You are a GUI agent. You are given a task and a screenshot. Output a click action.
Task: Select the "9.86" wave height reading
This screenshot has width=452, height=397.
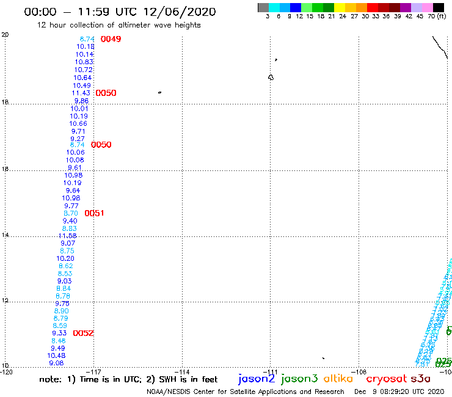[82, 101]
